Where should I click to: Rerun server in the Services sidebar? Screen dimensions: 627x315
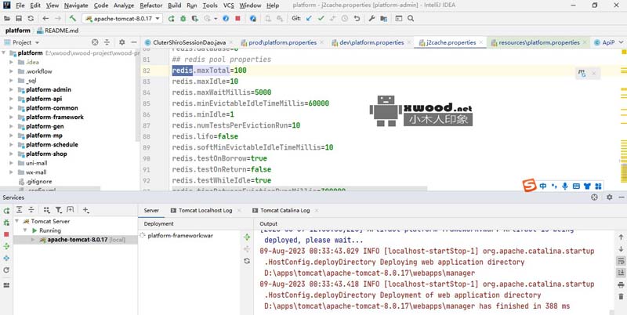pyautogui.click(x=6, y=211)
